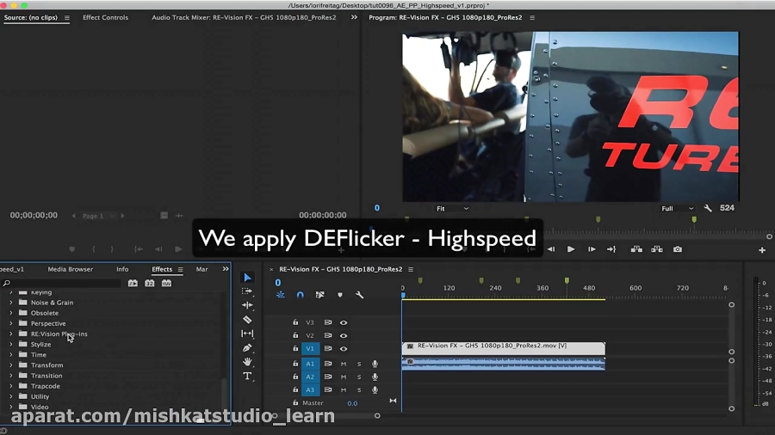Mute track A1
This screenshot has width=775, height=435.
pos(344,364)
